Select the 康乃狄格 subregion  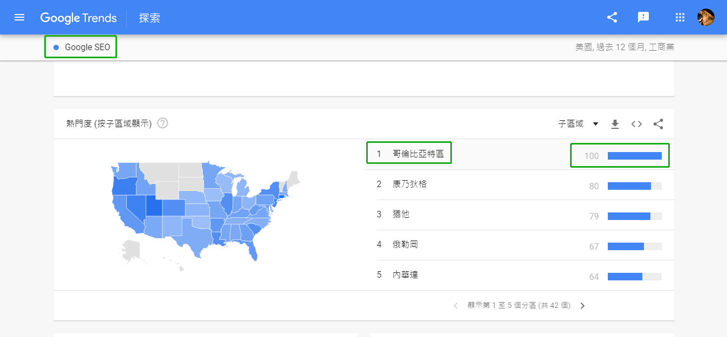409,184
